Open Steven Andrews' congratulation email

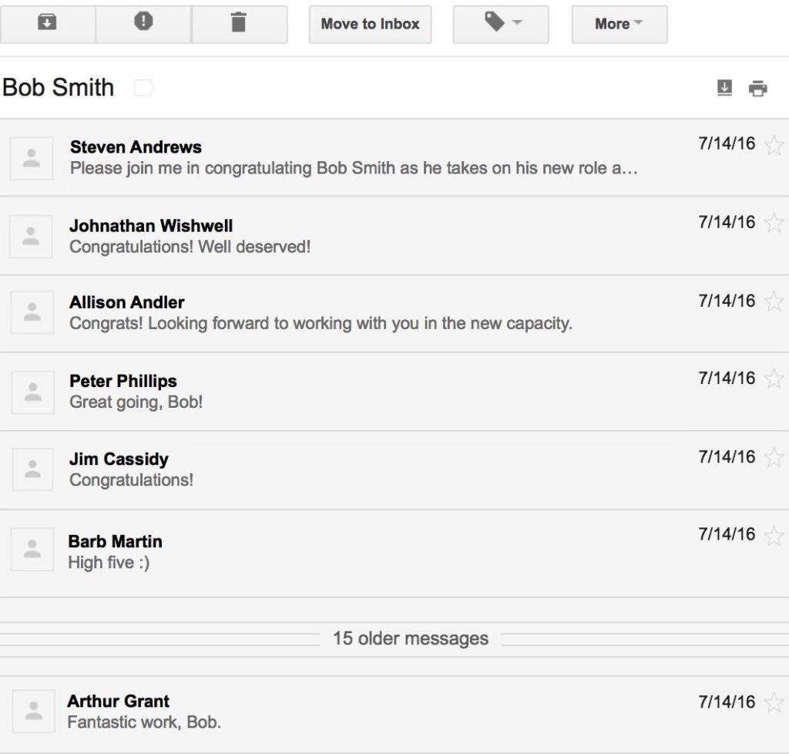pos(354,157)
